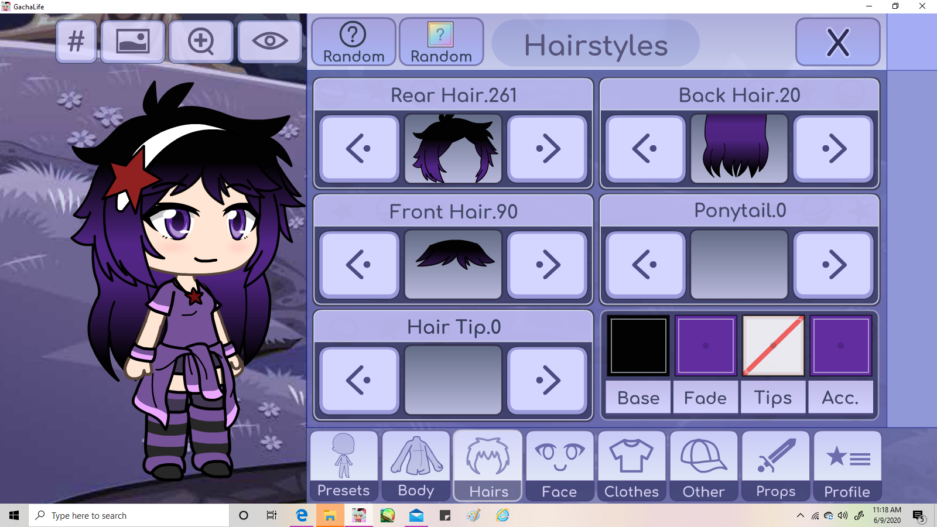
Task: Switch to the Hairs tab
Action: (x=488, y=466)
